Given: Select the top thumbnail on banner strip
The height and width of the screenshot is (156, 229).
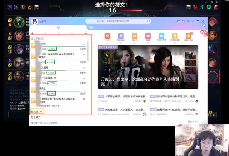Looking at the screenshot, I should [x=190, y=55].
